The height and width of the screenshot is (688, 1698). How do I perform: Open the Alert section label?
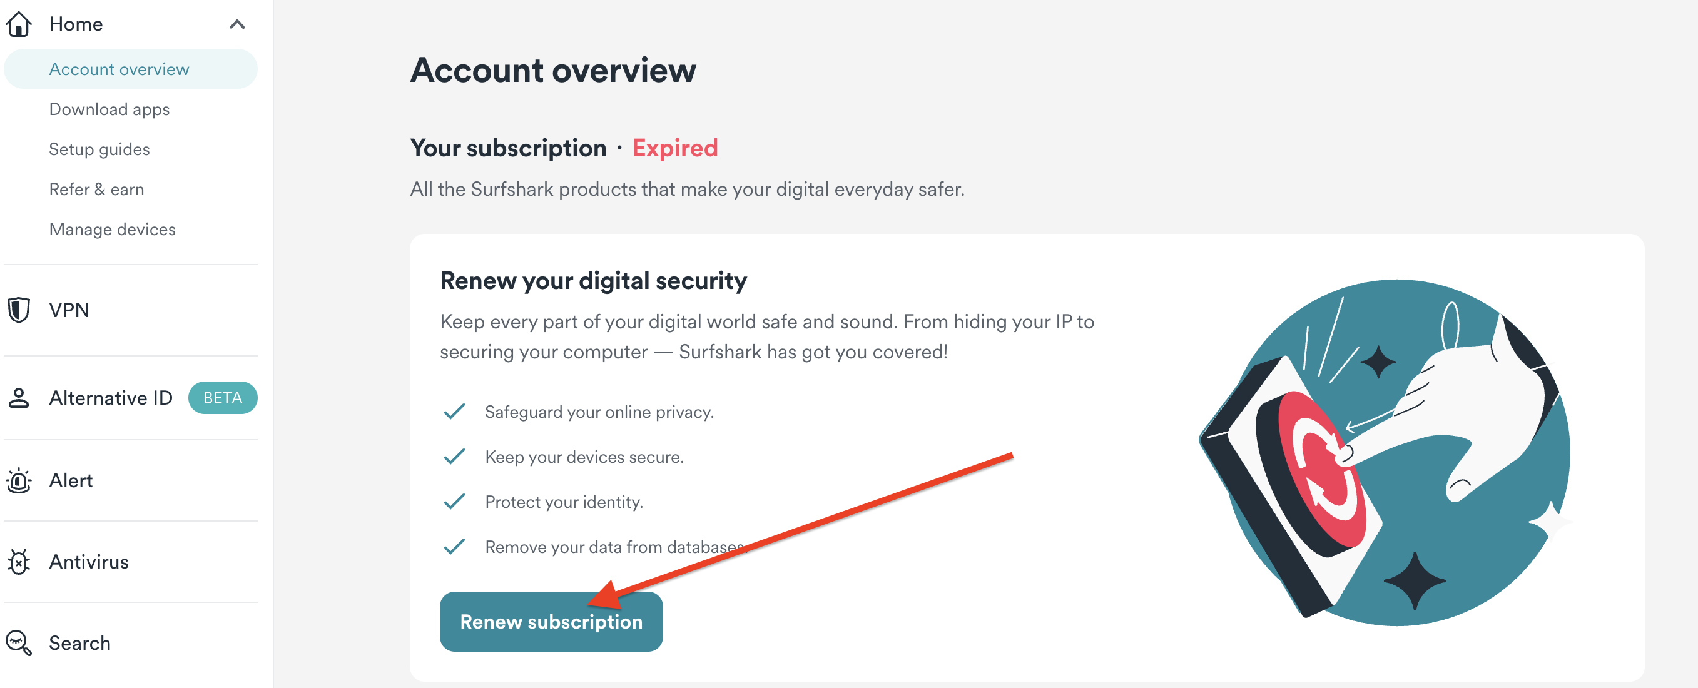coord(71,480)
